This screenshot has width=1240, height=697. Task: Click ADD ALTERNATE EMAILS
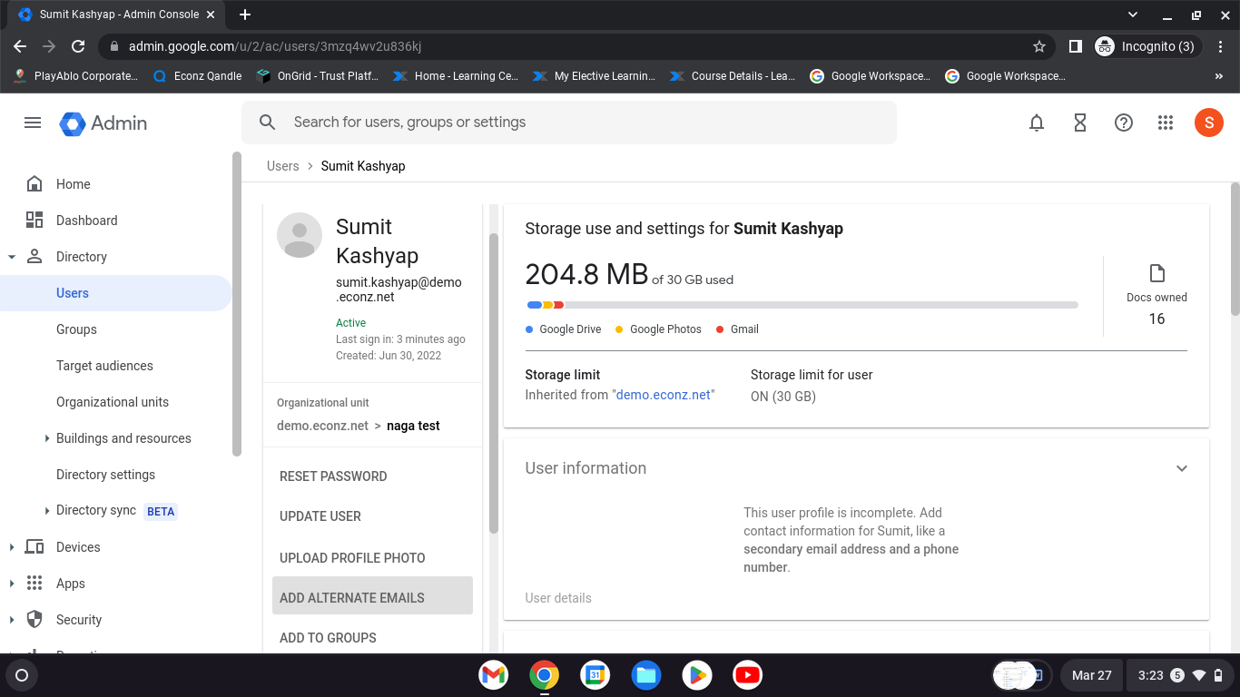(372, 596)
